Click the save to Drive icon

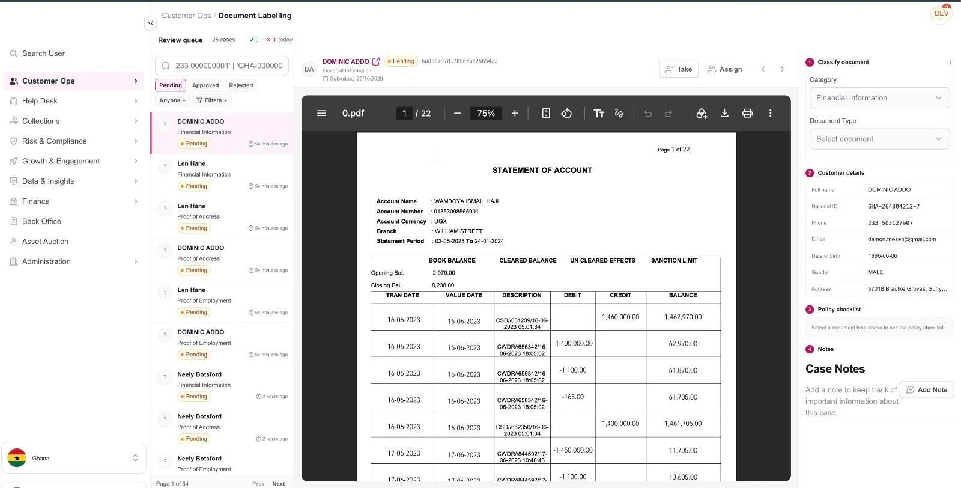[702, 113]
